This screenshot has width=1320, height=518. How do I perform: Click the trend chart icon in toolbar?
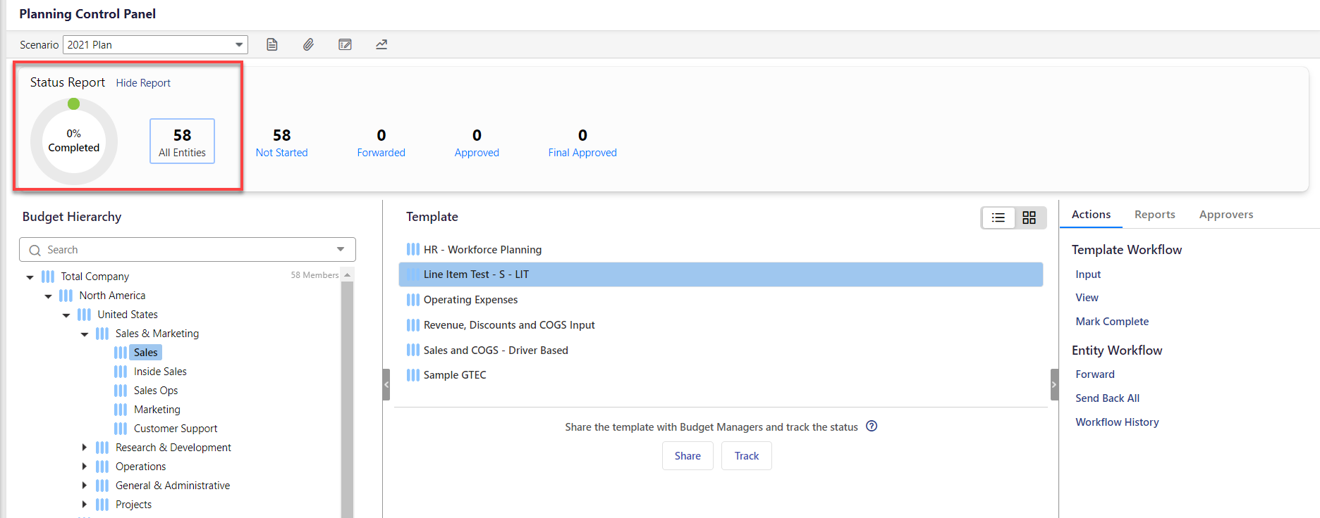click(x=381, y=44)
